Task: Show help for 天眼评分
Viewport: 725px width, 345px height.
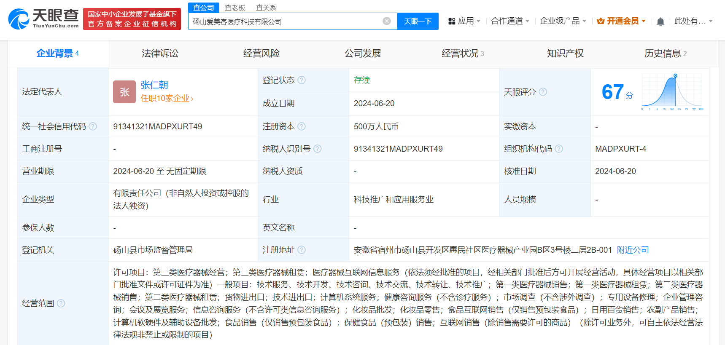Action: point(543,92)
